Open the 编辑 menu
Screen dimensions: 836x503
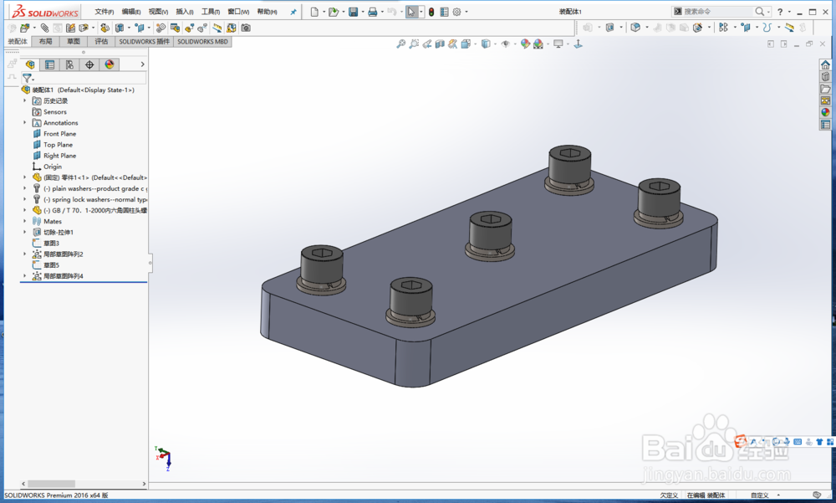click(x=130, y=12)
